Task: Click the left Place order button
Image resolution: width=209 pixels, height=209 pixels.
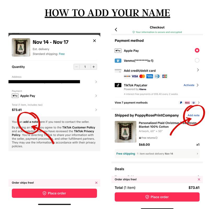Action: click(54, 193)
